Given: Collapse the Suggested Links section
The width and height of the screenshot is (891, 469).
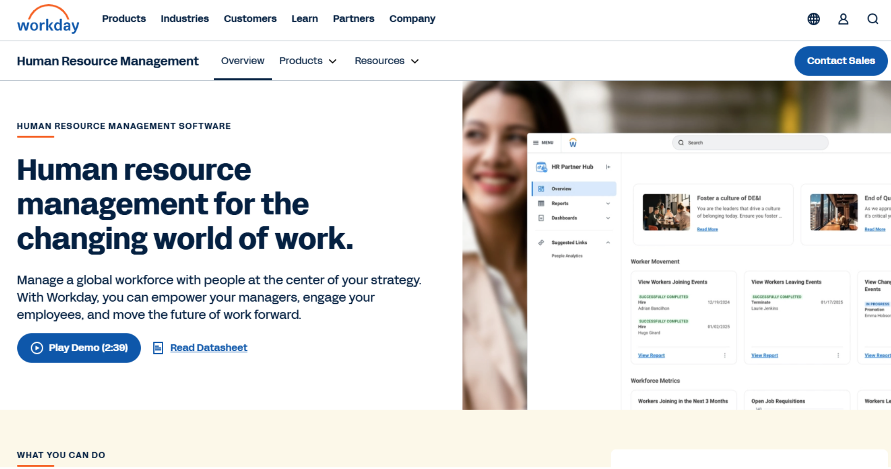Looking at the screenshot, I should point(608,242).
